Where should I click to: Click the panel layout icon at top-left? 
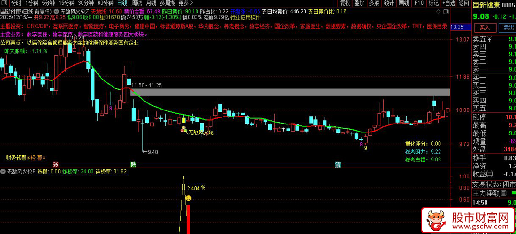coord(4,3)
